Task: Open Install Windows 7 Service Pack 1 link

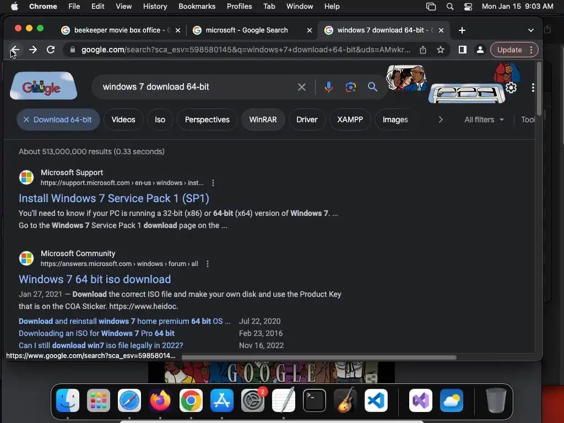Action: click(x=114, y=198)
